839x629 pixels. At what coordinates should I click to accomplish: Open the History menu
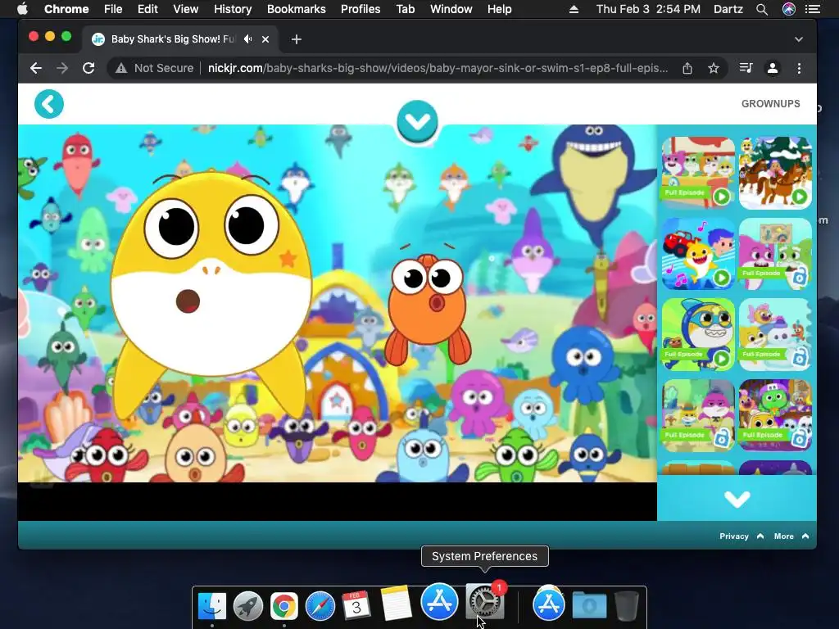[x=233, y=9]
